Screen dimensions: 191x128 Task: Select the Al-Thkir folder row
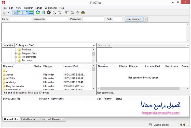tap(47, 78)
